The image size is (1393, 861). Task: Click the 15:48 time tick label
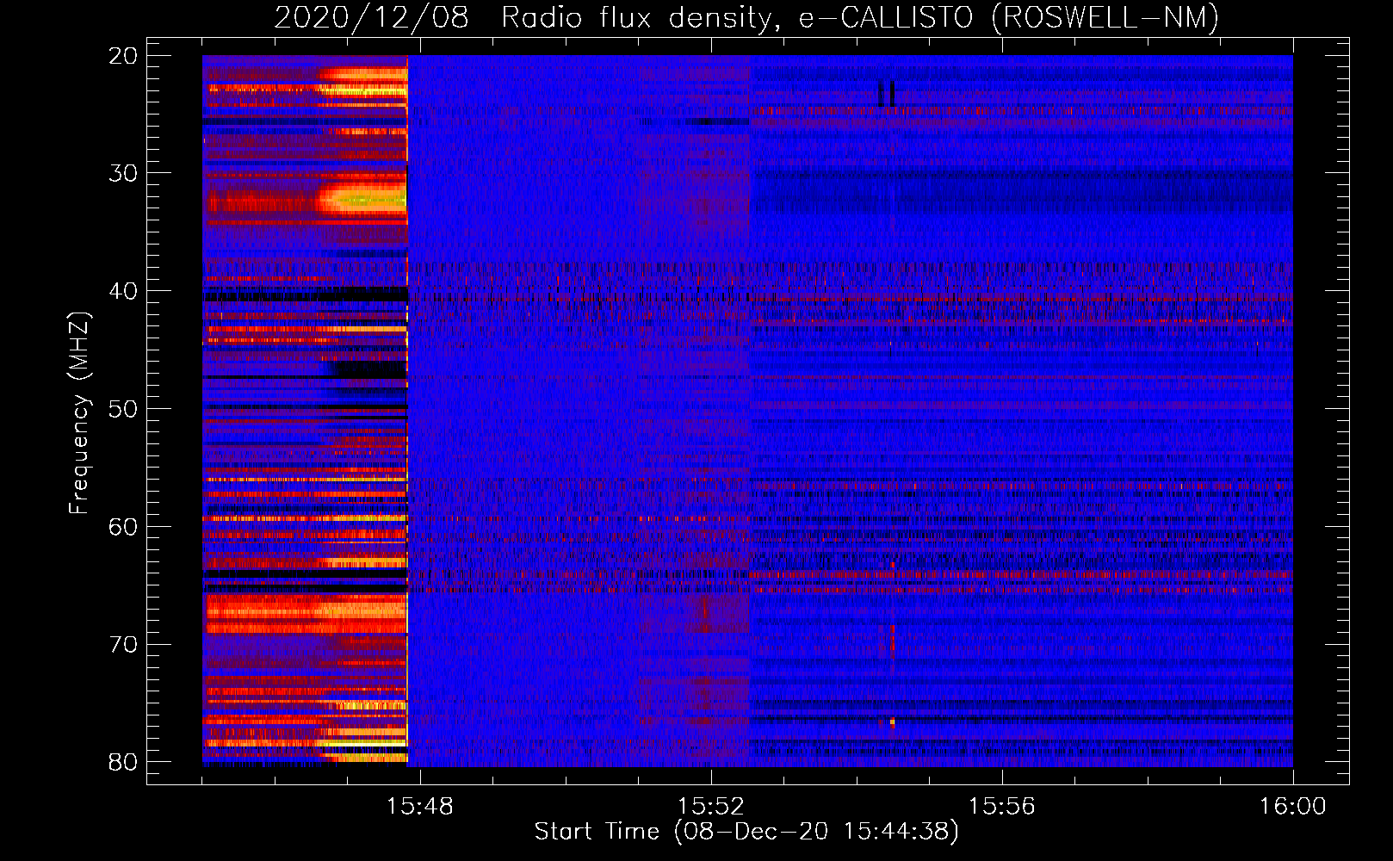point(419,807)
